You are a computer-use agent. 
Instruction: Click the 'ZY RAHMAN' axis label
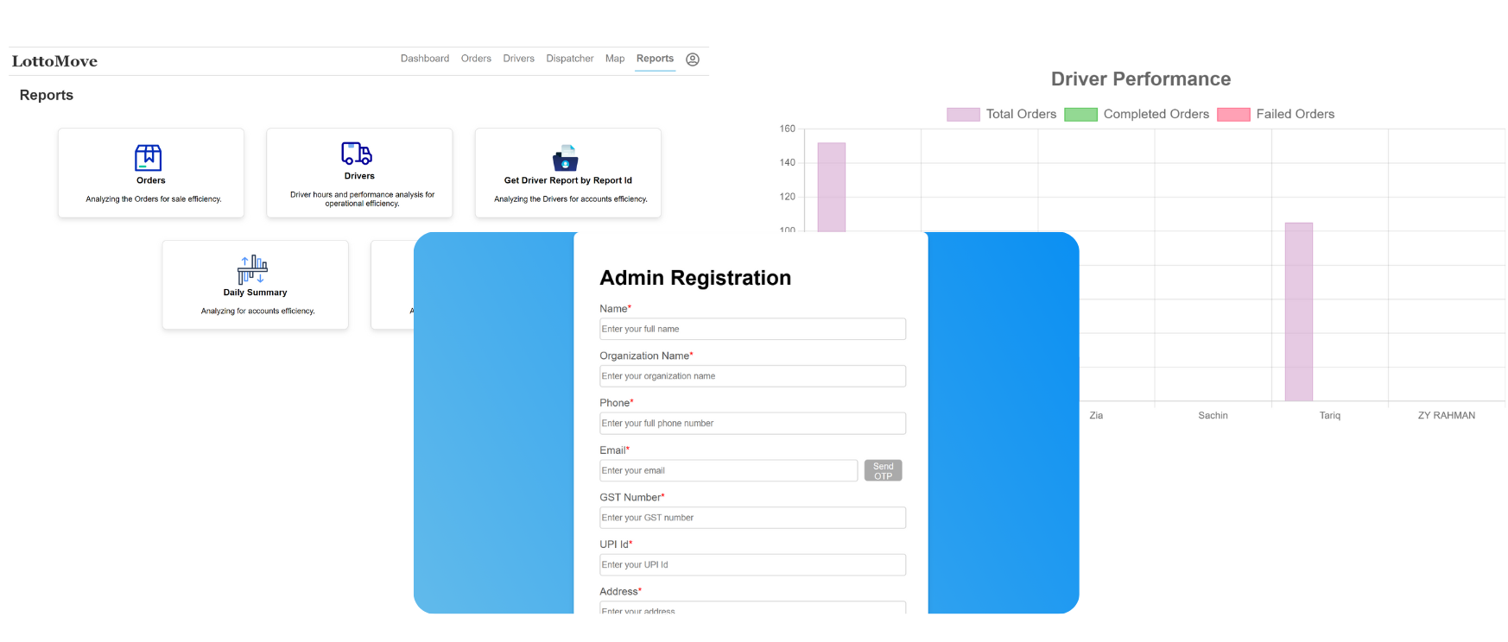click(1447, 416)
